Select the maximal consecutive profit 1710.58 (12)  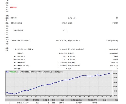(x=63, y=65)
